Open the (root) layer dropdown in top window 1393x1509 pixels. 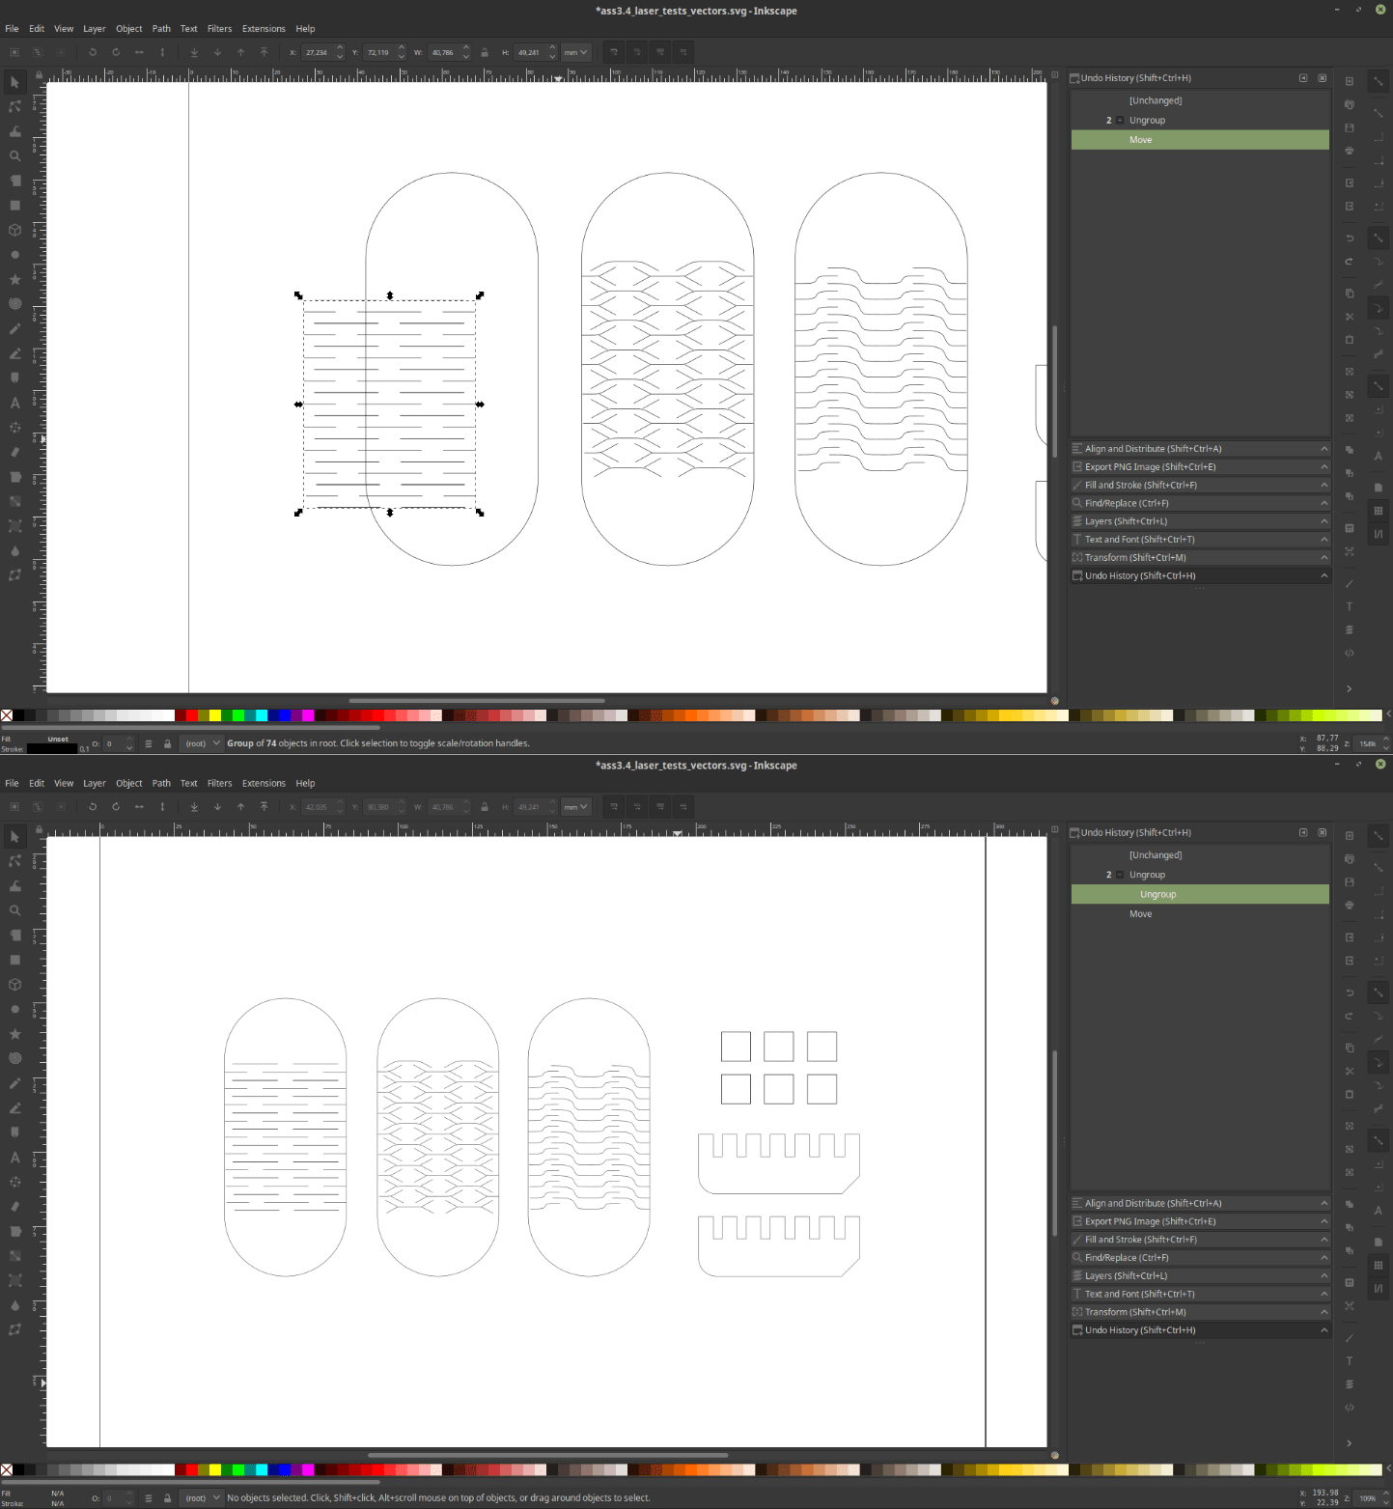[203, 743]
